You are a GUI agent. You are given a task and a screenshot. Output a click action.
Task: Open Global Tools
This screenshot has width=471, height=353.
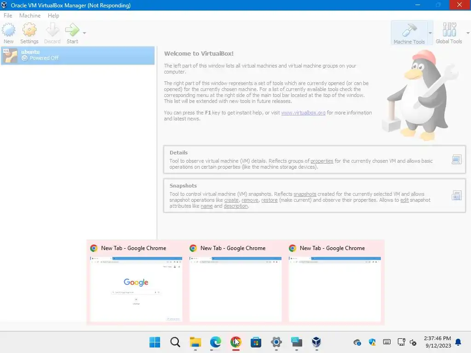(x=449, y=33)
